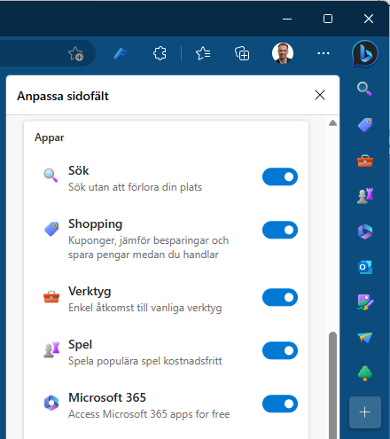Screen dimensions: 390x439
Task: Open the Drop paper plane icon in sidebar
Action: (365, 337)
